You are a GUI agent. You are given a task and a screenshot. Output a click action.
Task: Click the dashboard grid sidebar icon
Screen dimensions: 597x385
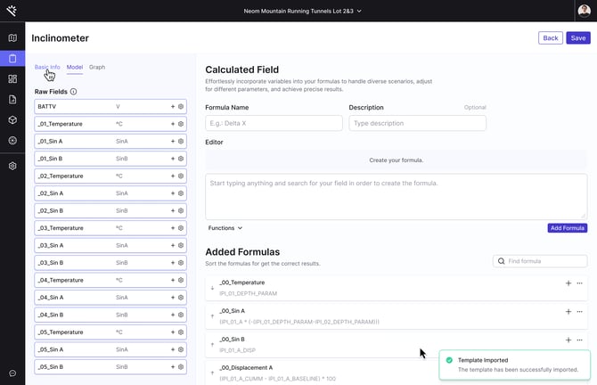12,78
